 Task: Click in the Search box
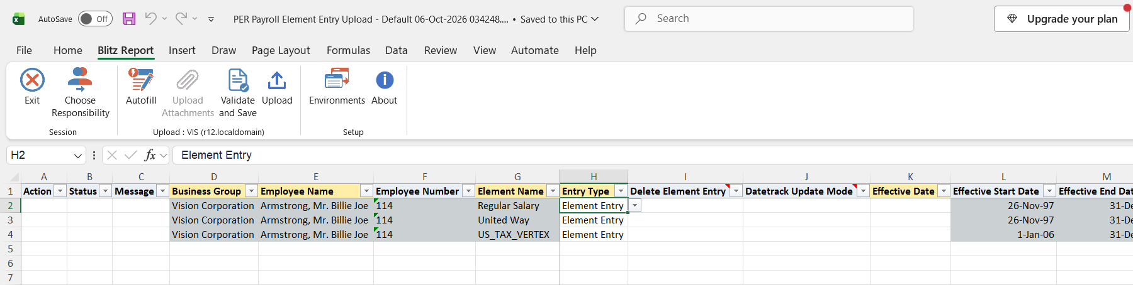pos(769,19)
